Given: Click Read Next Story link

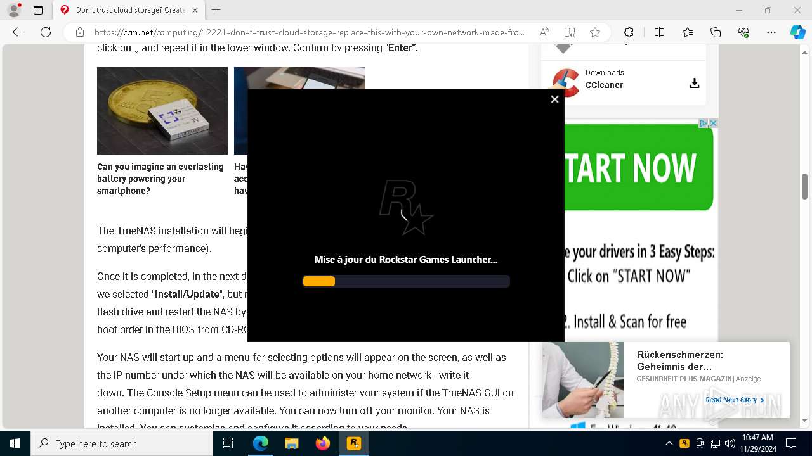Looking at the screenshot, I should point(735,400).
